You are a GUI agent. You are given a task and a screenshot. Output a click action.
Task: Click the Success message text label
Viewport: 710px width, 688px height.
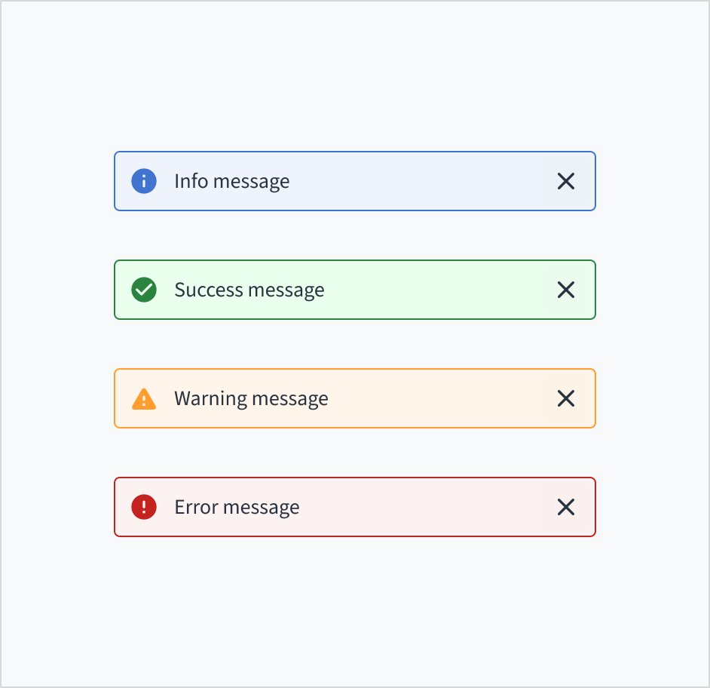click(x=249, y=290)
